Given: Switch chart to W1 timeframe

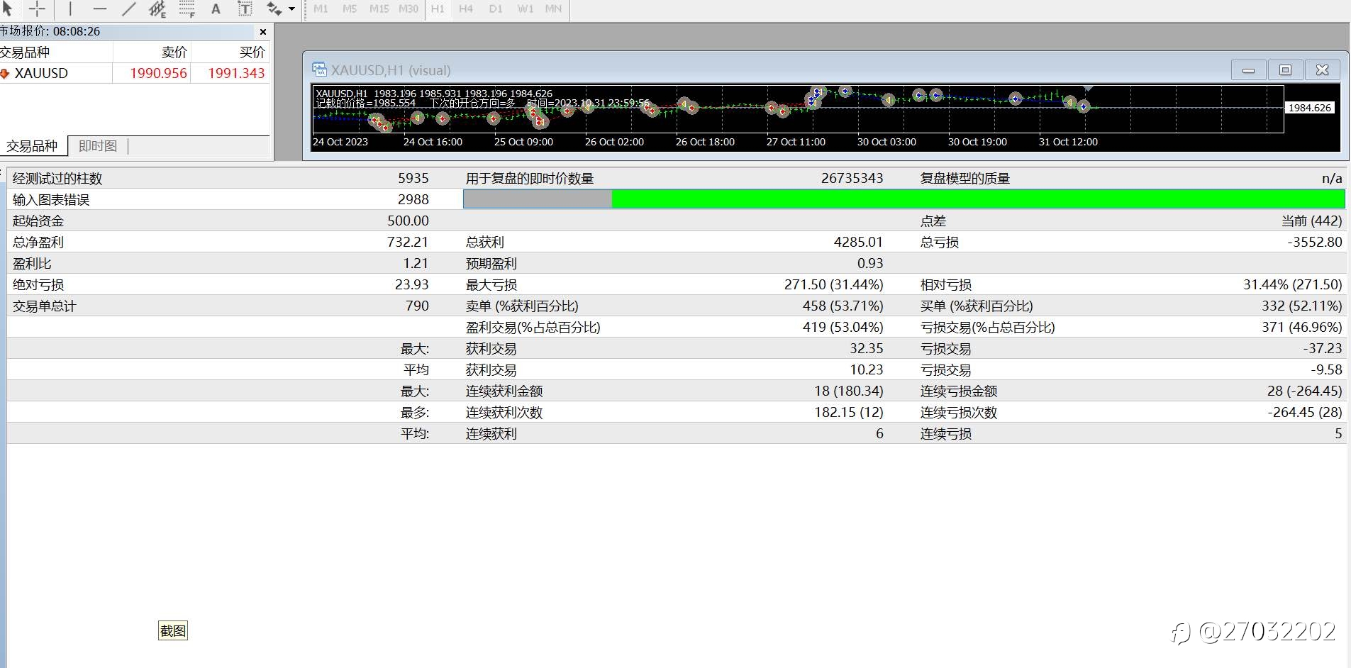Looking at the screenshot, I should tap(526, 9).
